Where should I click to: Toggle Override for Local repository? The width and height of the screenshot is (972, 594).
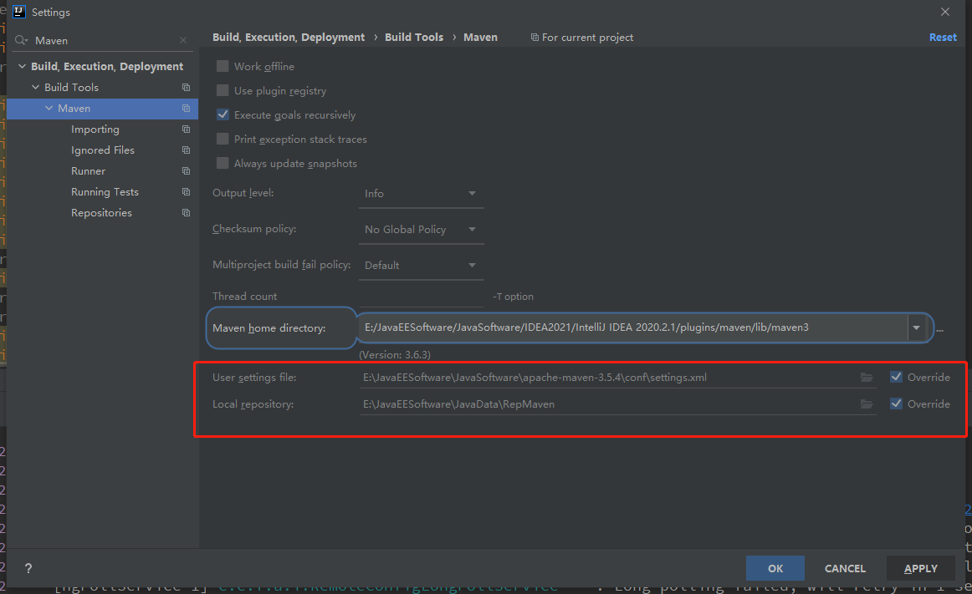click(x=896, y=404)
